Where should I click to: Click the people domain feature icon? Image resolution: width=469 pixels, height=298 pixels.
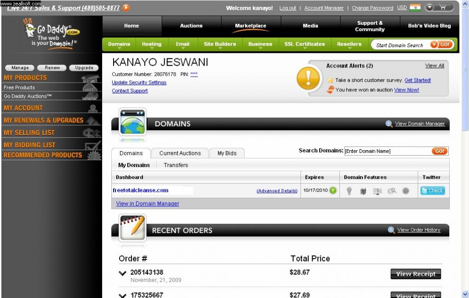pos(363,191)
